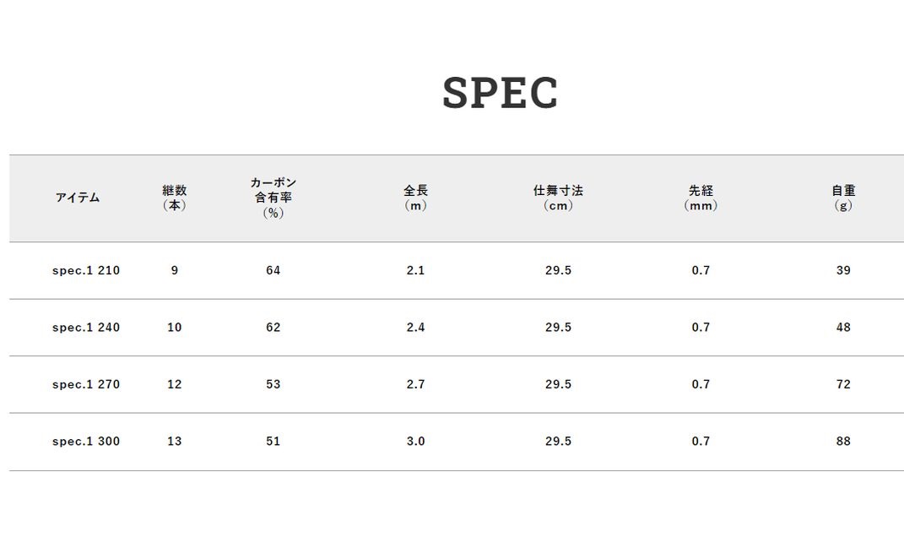
Task: Select the 先径(mm) column header
Action: (x=701, y=198)
